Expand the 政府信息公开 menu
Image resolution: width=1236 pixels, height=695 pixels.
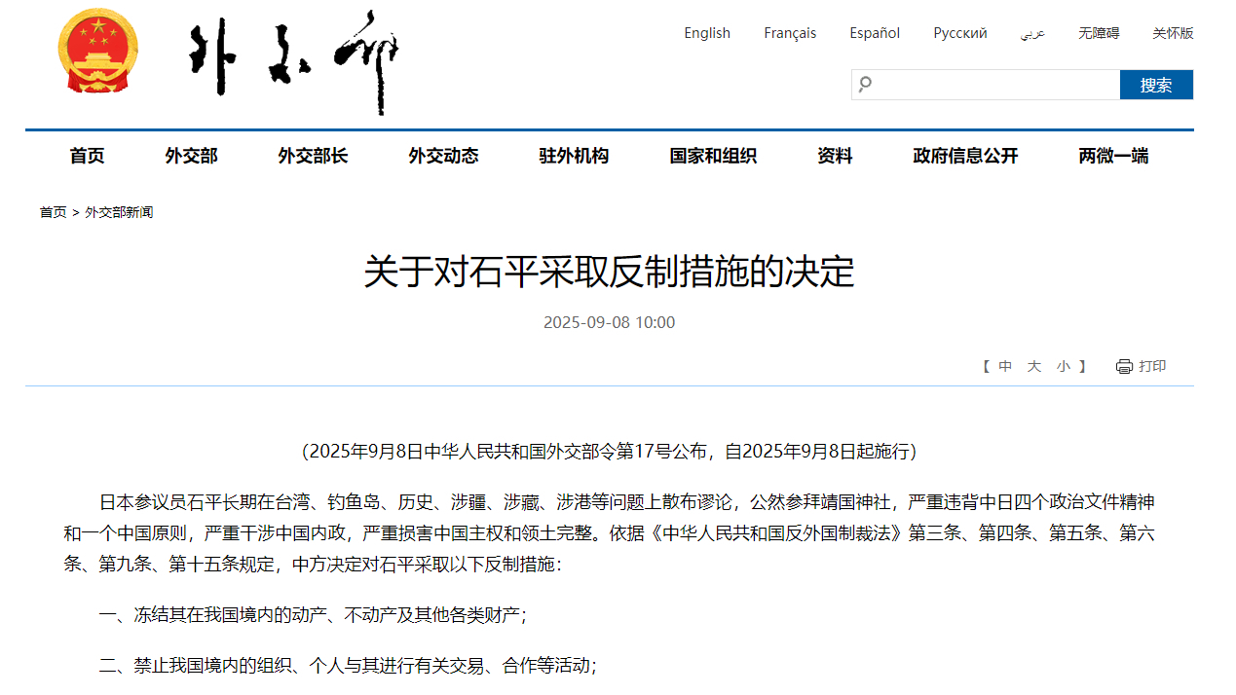click(964, 156)
